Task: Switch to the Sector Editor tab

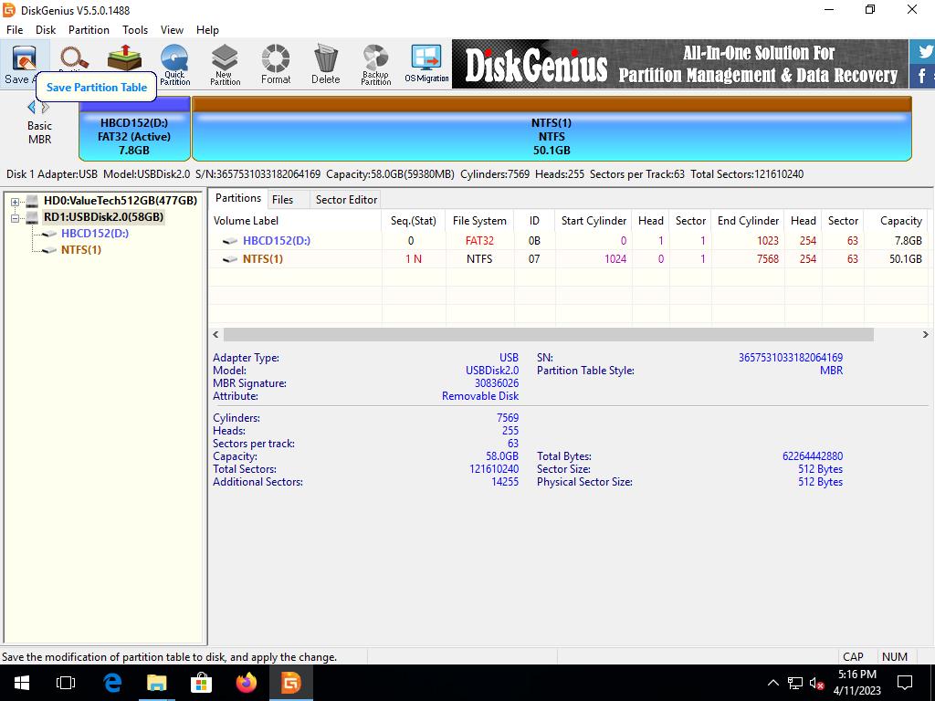Action: (346, 199)
